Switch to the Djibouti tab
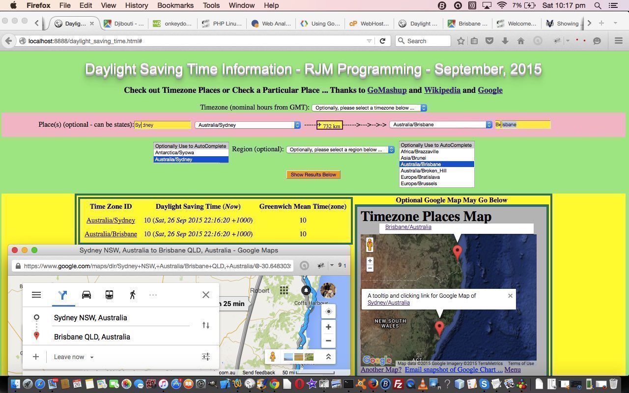 tap(124, 23)
